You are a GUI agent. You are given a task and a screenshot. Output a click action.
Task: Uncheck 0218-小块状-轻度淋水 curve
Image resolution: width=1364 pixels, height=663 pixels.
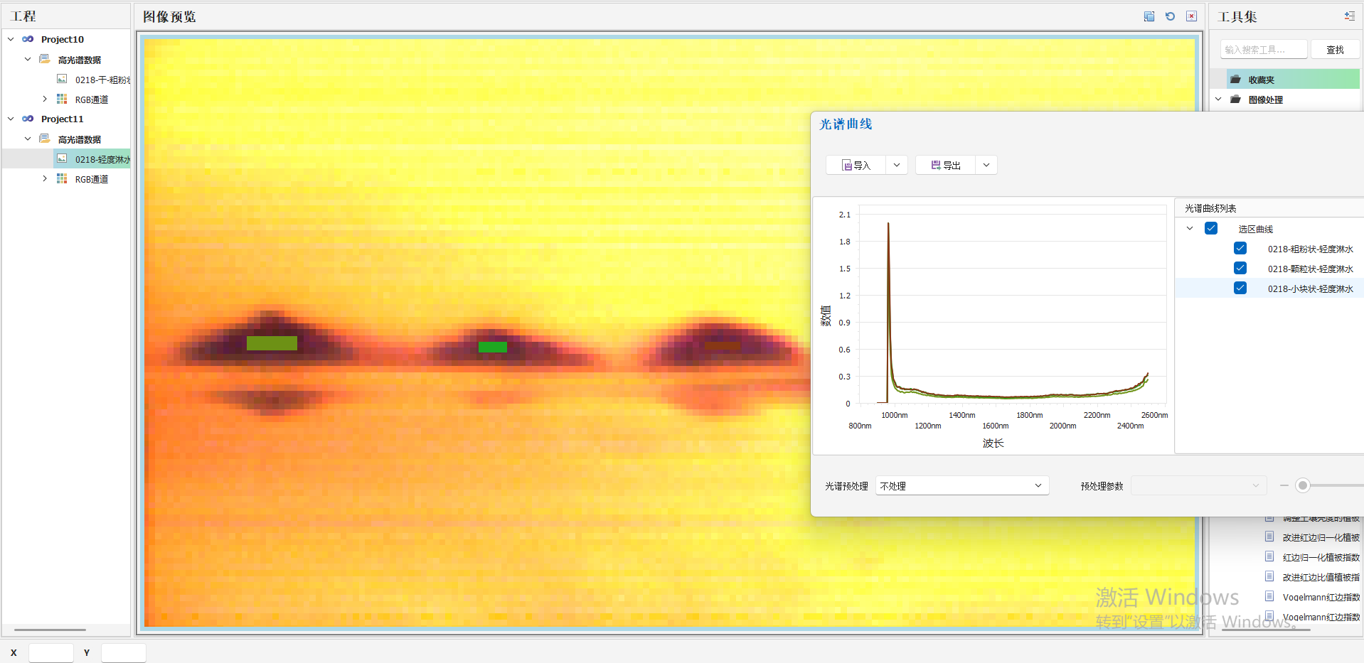pyautogui.click(x=1240, y=288)
